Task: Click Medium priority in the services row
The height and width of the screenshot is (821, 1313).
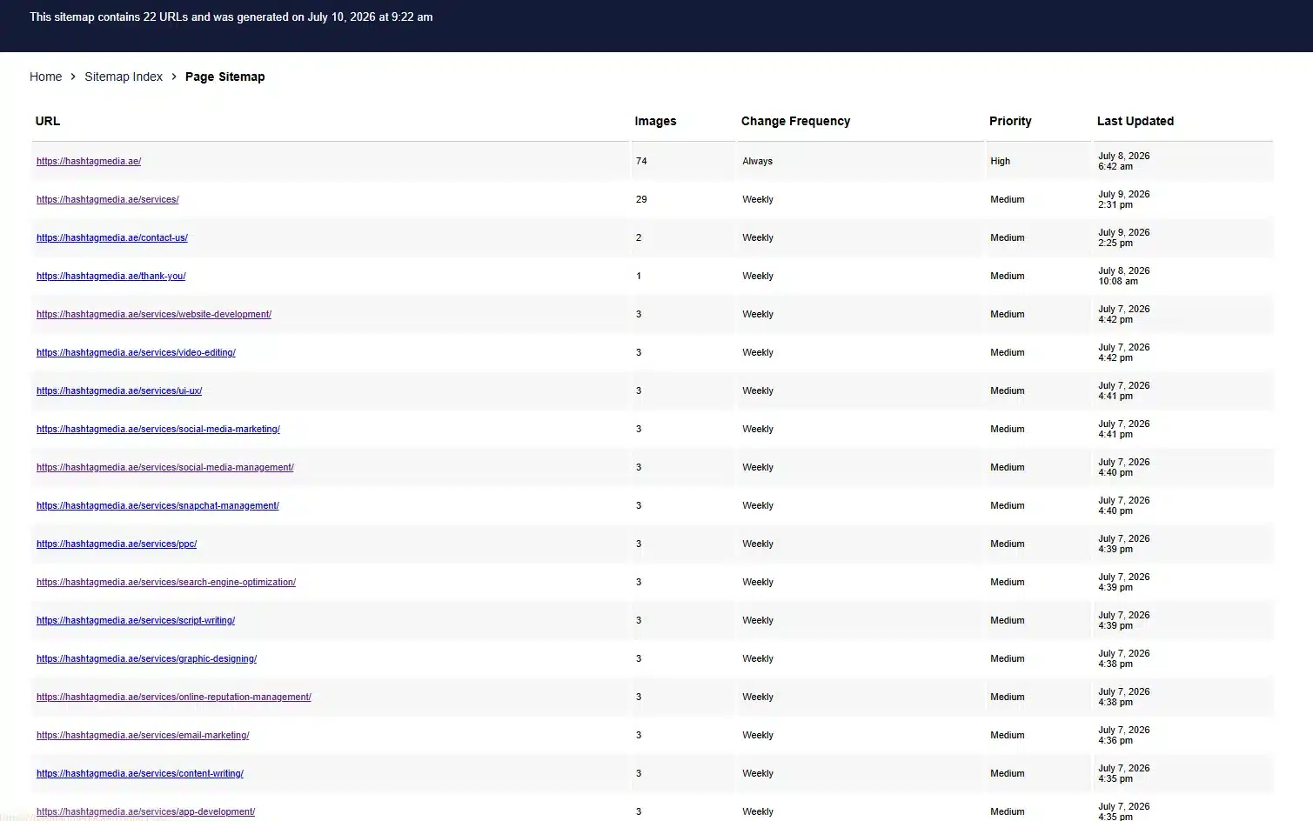Action: pyautogui.click(x=1007, y=199)
